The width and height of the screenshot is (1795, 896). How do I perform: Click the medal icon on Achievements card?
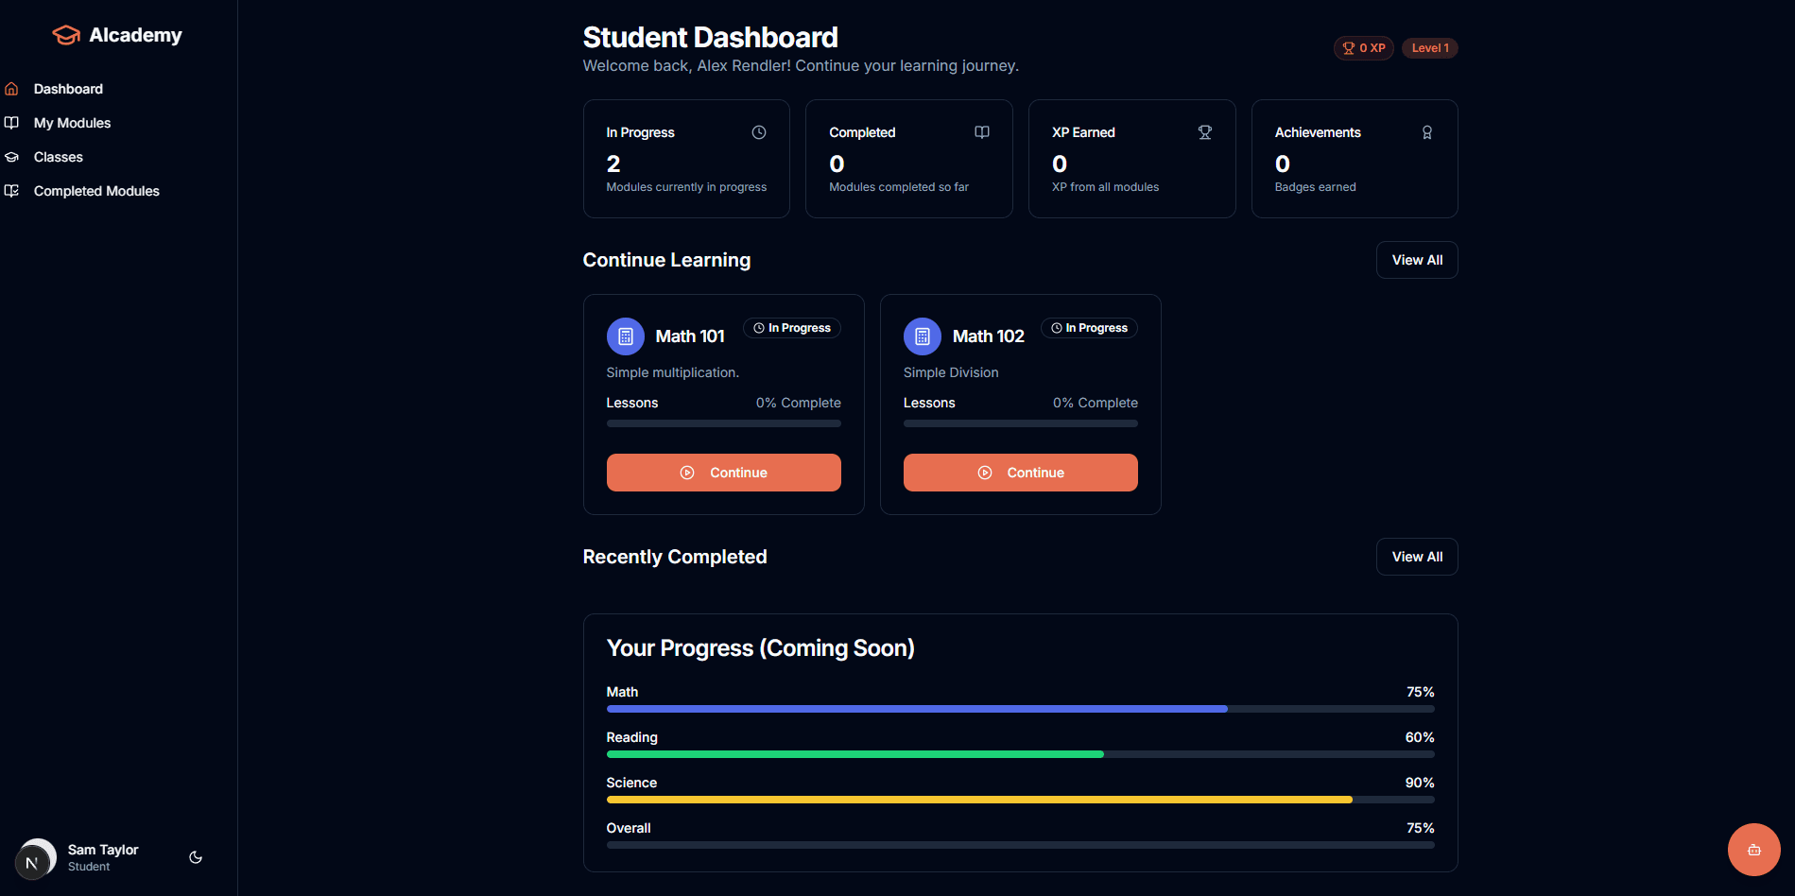(1427, 132)
